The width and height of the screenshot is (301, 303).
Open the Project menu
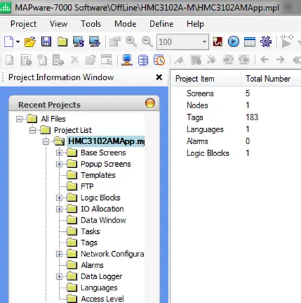pos(23,24)
